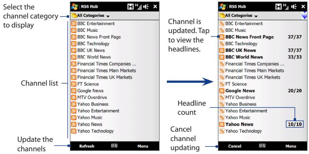The height and width of the screenshot is (154, 309).
Task: Click the folder icon in the left All Categories bar
Action: coord(74,15)
